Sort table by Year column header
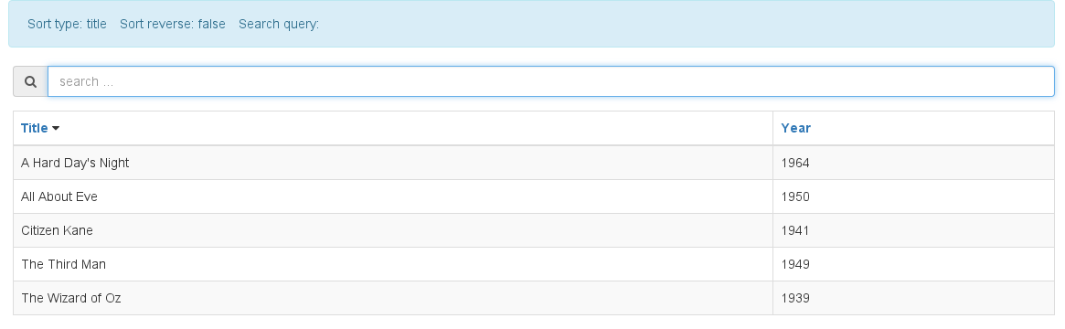This screenshot has width=1065, height=329. point(795,128)
